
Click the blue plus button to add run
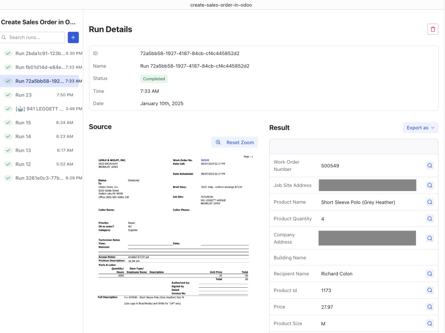73,37
